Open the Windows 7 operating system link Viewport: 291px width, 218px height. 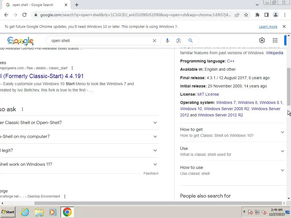[226, 102]
